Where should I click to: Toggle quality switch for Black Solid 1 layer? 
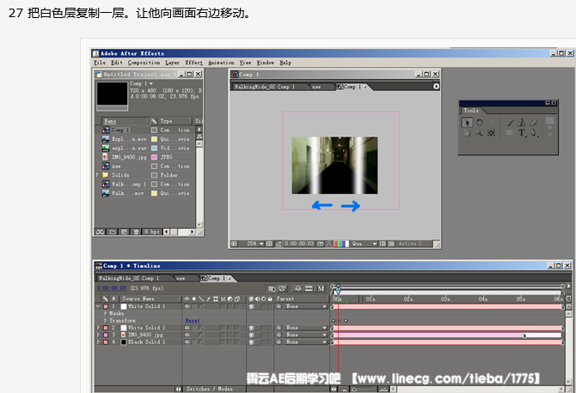(x=201, y=342)
